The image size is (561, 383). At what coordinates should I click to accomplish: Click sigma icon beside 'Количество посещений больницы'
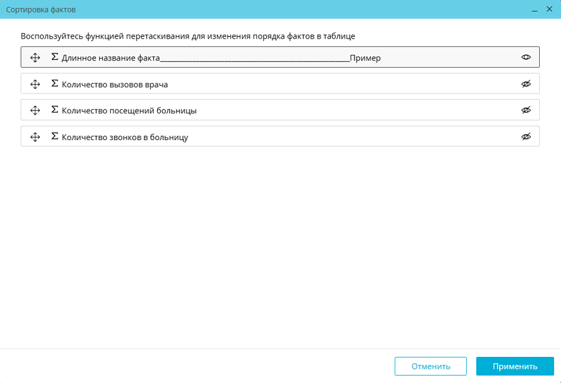[55, 110]
